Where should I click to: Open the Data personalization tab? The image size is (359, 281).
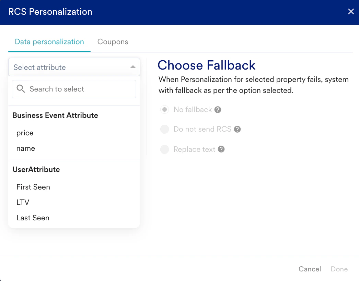[49, 42]
